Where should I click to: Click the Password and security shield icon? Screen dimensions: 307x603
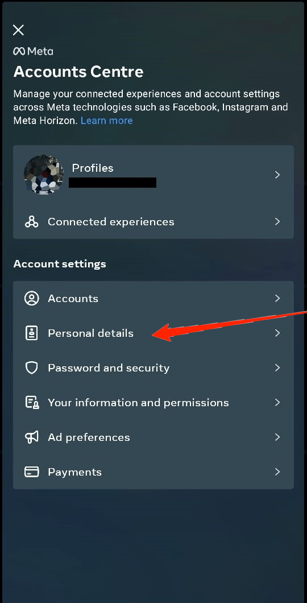tap(31, 368)
